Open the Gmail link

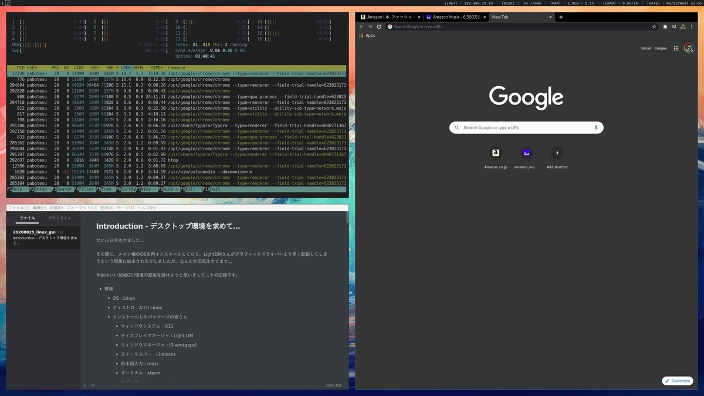tap(646, 48)
